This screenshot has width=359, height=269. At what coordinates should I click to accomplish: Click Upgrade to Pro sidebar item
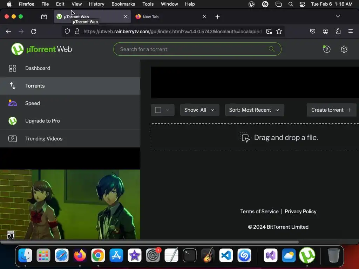[x=70, y=121]
